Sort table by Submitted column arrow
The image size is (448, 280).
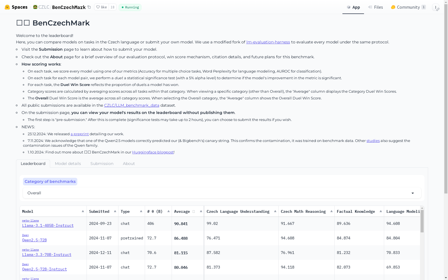[115, 211]
